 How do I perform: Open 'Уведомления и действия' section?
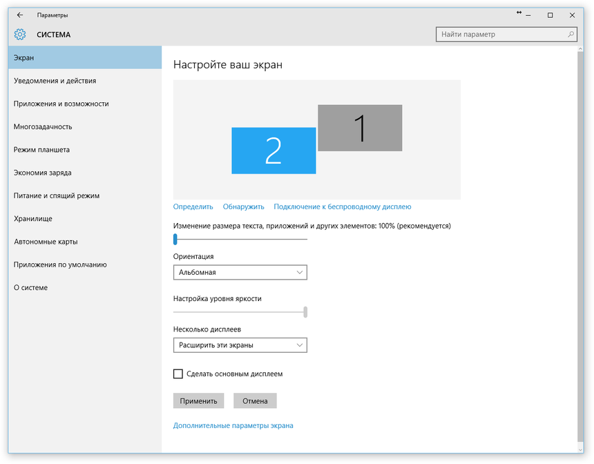tap(55, 81)
